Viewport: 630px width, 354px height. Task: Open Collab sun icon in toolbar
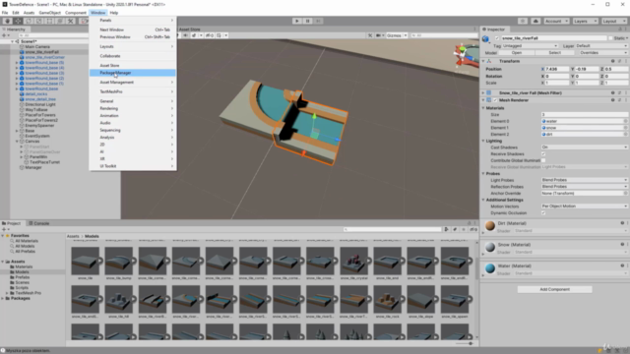tap(523, 21)
